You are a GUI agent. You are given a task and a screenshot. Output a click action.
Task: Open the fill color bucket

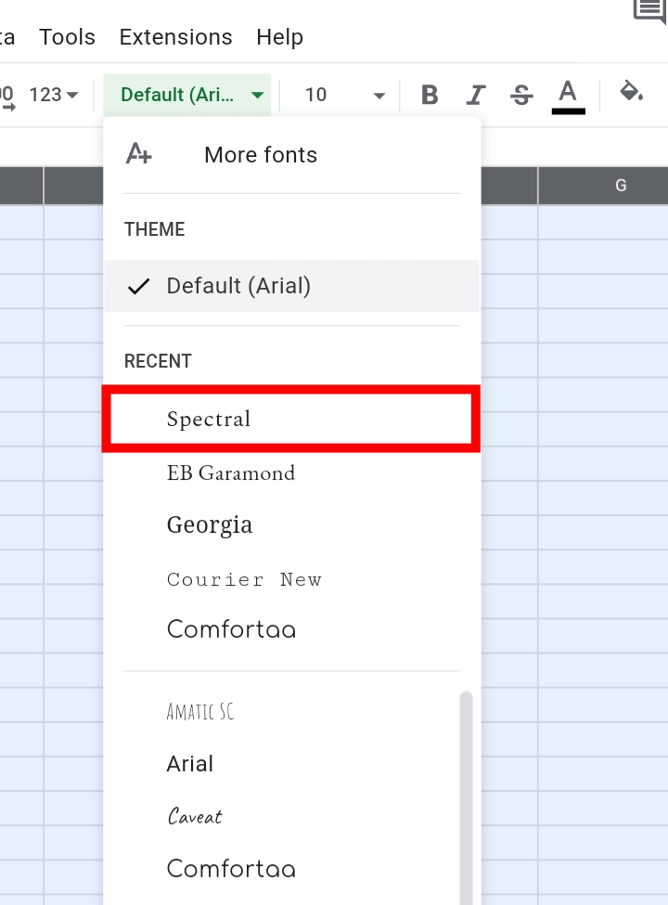point(631,92)
